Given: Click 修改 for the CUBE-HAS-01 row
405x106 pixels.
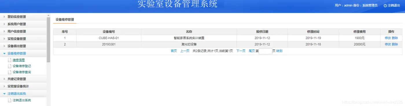Looking at the screenshot, I should [388, 38].
